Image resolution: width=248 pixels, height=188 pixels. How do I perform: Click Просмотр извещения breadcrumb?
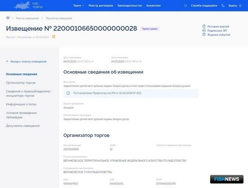(59, 18)
